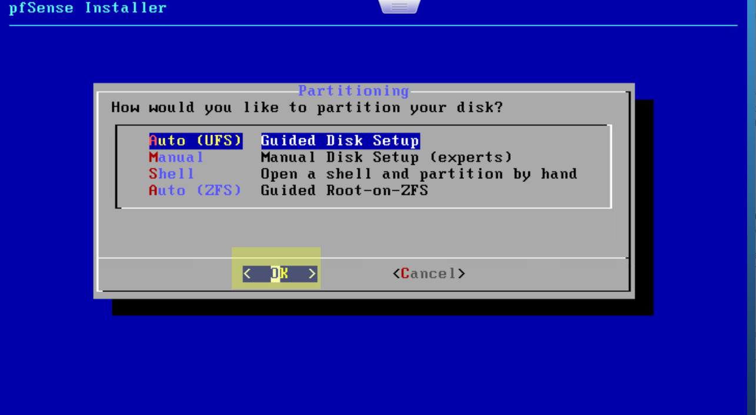Click Manual Disk Setup (experts) text

(387, 157)
